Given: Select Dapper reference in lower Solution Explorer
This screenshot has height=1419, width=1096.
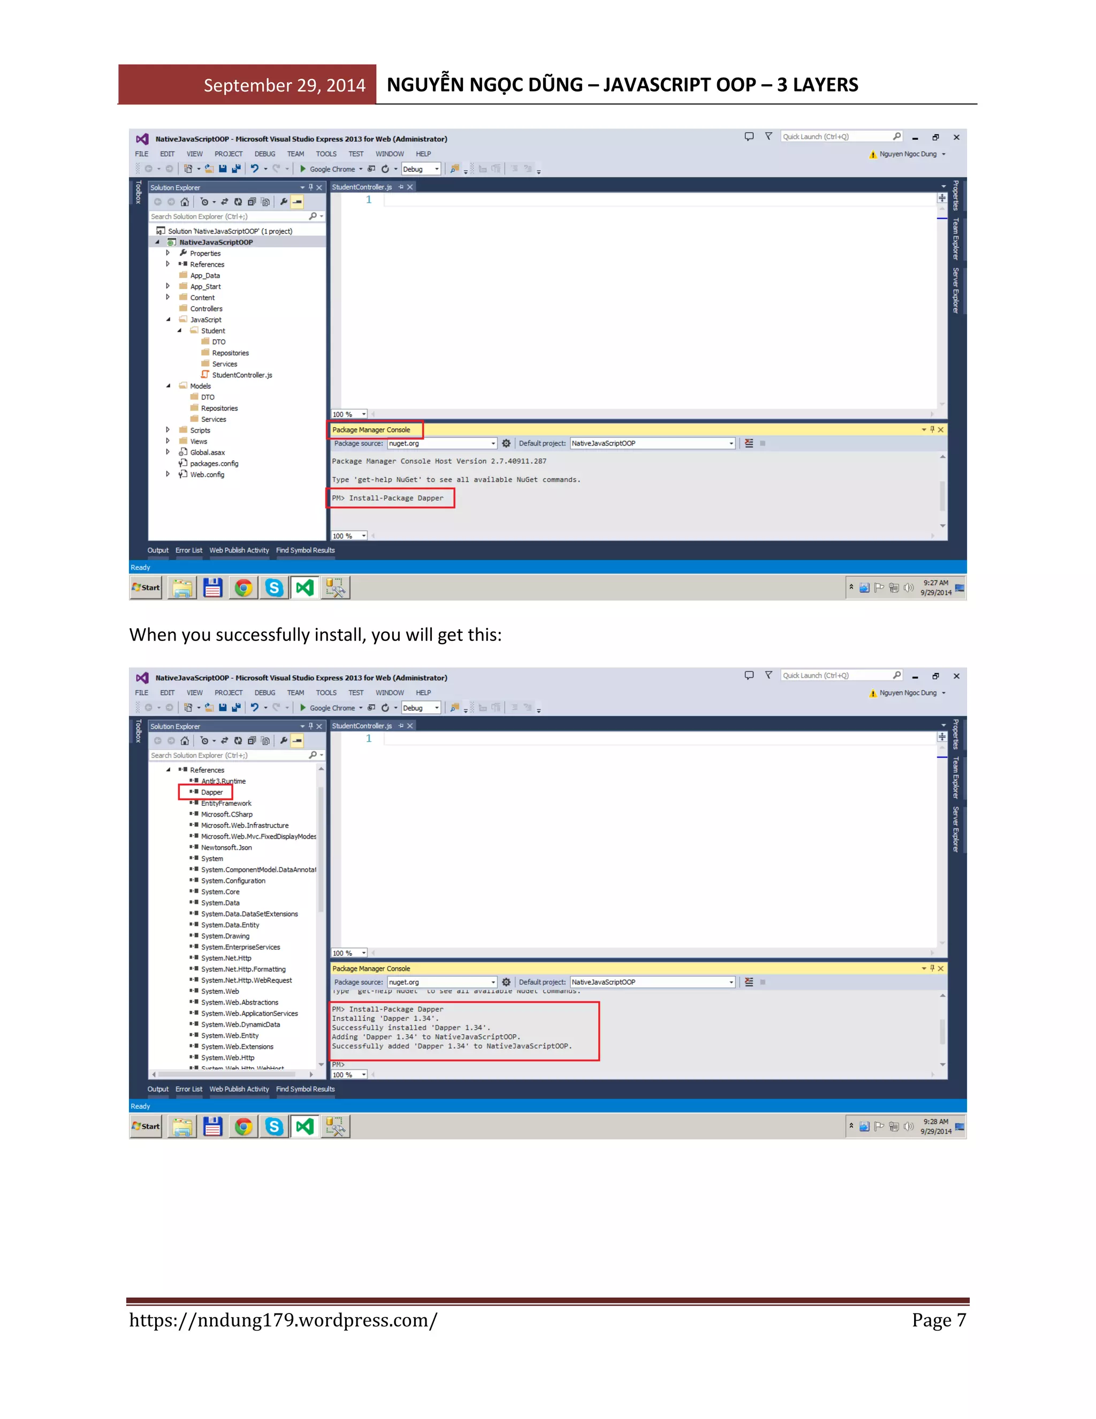Looking at the screenshot, I should (x=212, y=792).
